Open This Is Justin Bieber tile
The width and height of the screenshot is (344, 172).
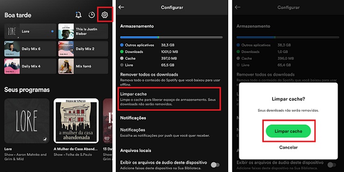(83, 31)
